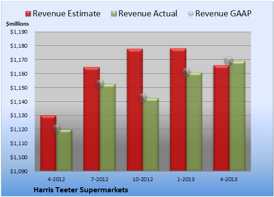Select the Revenue Estimate legend label
The height and width of the screenshot is (197, 274).
pos(67,14)
